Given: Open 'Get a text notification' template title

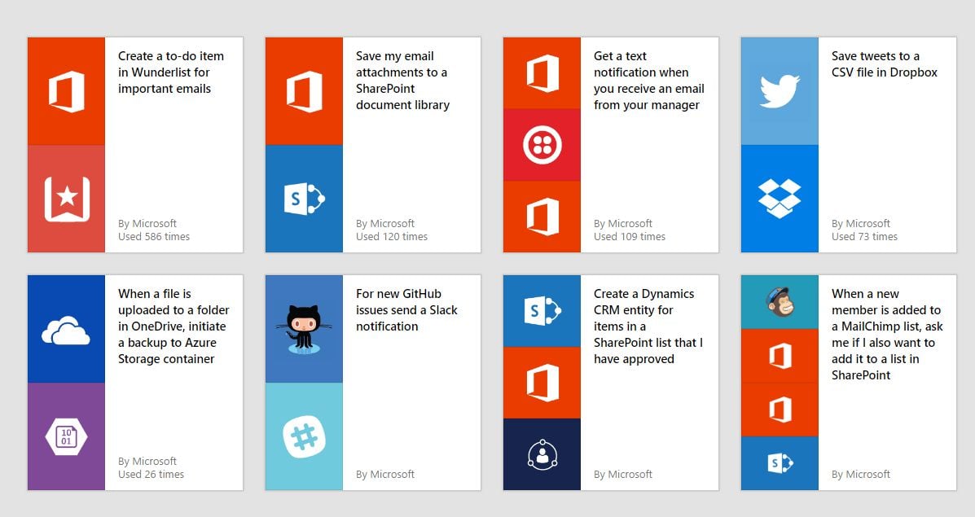Looking at the screenshot, I should point(649,80).
